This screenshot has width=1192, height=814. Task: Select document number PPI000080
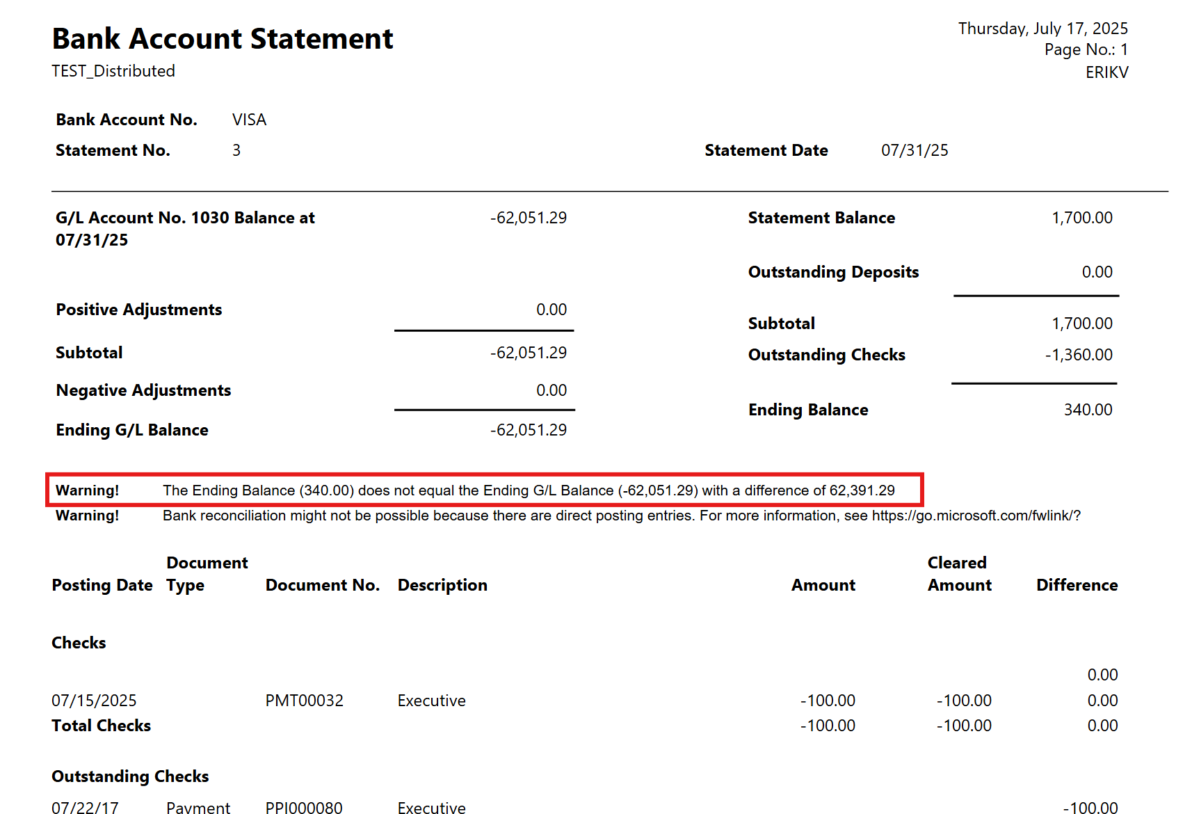pos(304,807)
